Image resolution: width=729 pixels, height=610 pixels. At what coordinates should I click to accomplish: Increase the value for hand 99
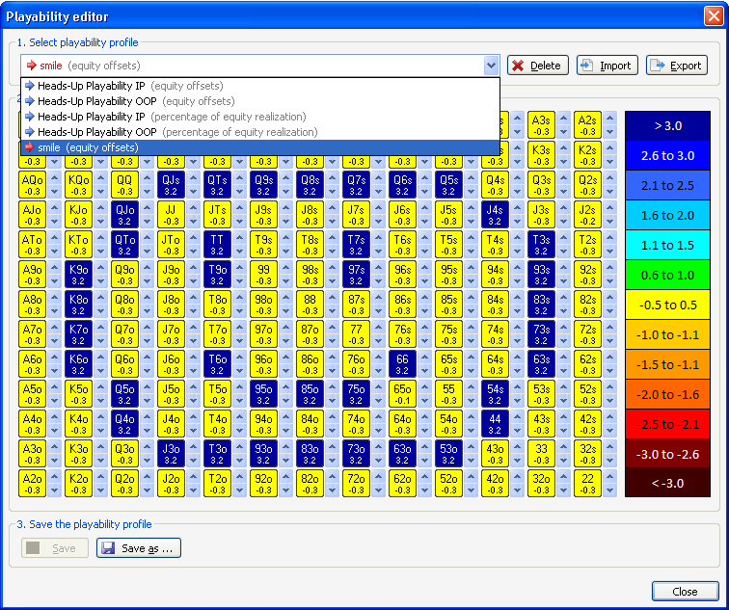click(x=285, y=268)
